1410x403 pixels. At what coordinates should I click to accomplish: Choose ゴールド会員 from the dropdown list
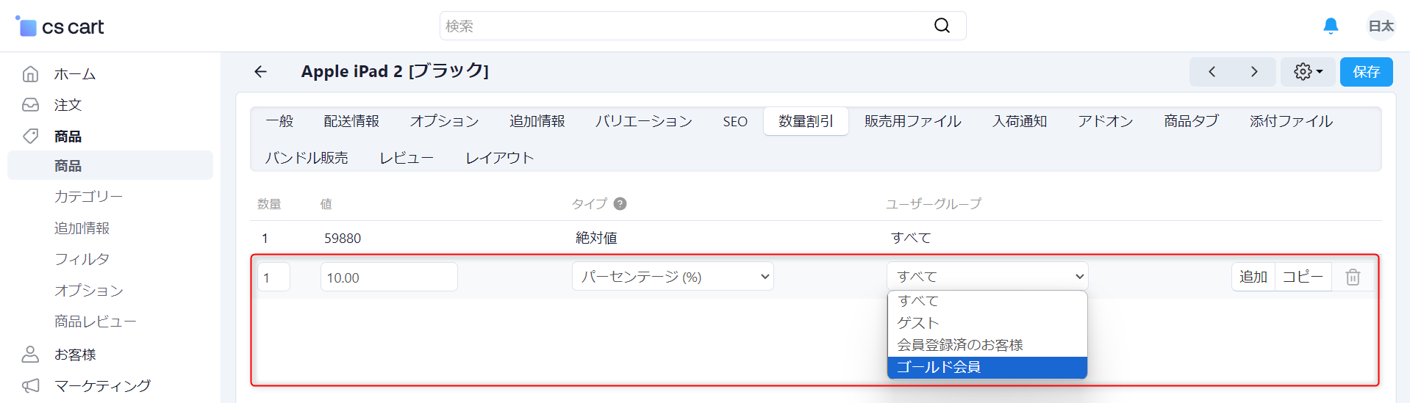tap(987, 367)
